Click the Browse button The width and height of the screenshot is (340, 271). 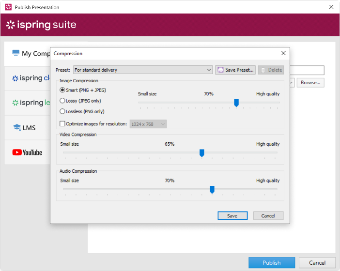pos(310,83)
